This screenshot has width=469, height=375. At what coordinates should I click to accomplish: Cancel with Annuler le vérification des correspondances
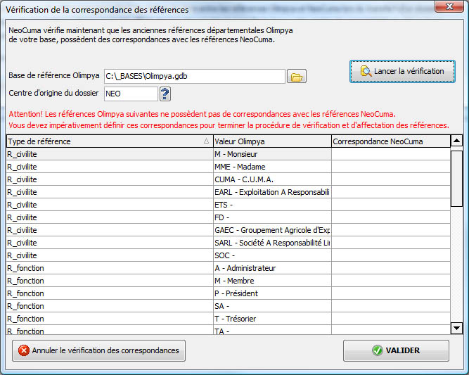coord(98,350)
